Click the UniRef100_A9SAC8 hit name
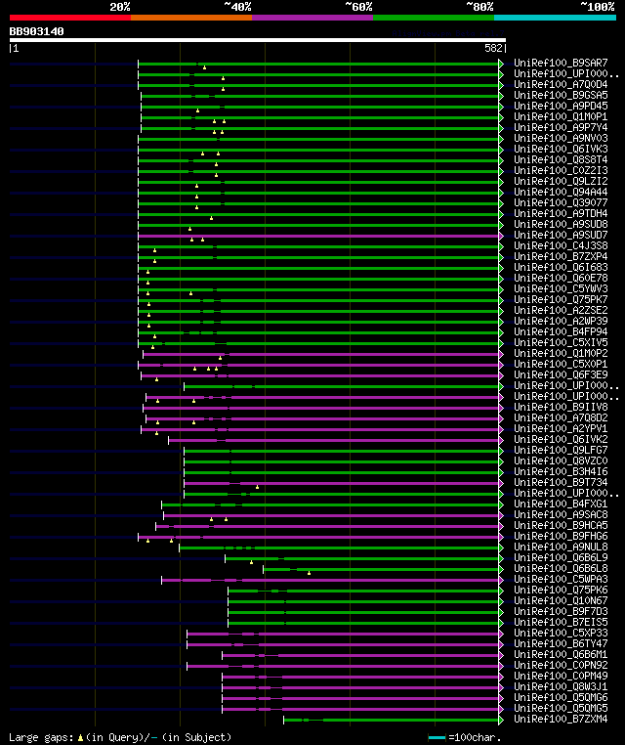Screen dimensions: 625x745 (x=561, y=514)
